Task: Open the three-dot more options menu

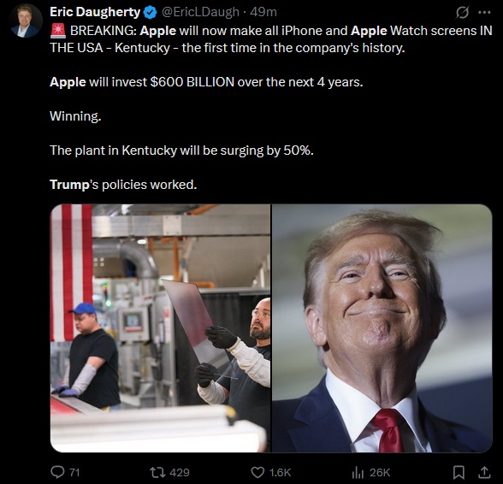Action: (484, 13)
